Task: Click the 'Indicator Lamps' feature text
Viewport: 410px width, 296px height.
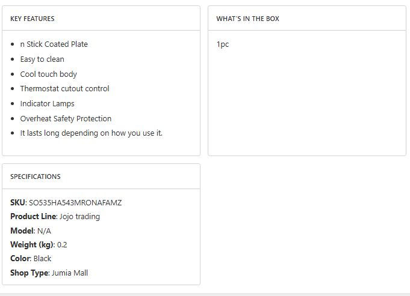Action: (x=48, y=103)
